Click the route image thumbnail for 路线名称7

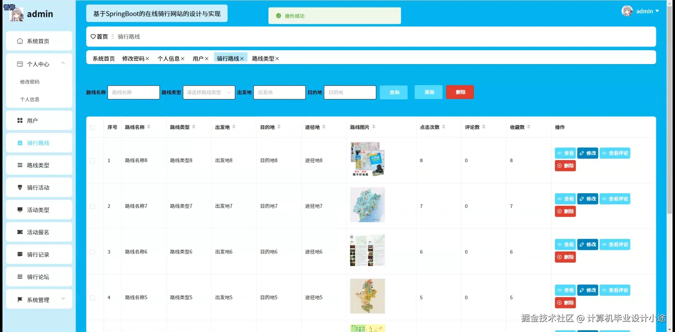point(367,205)
